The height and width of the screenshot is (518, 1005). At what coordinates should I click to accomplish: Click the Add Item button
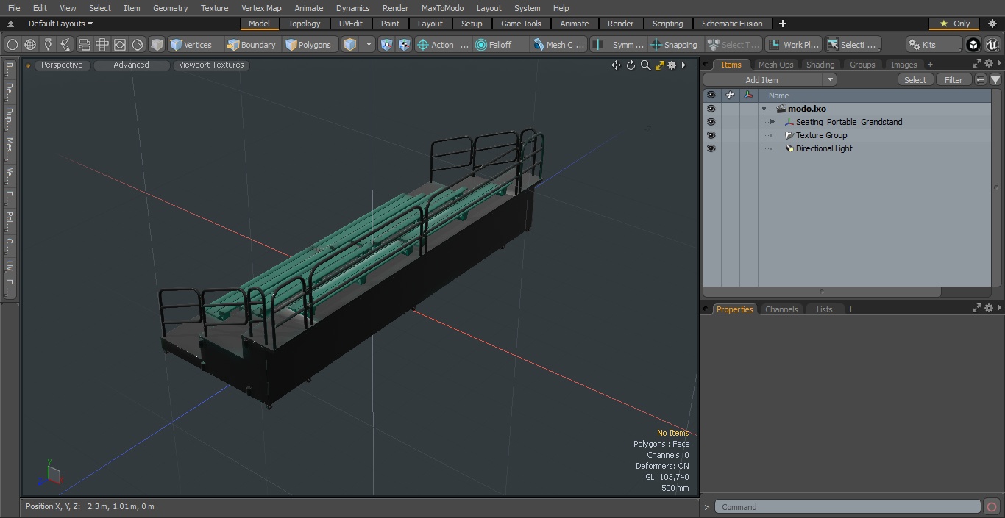click(761, 80)
